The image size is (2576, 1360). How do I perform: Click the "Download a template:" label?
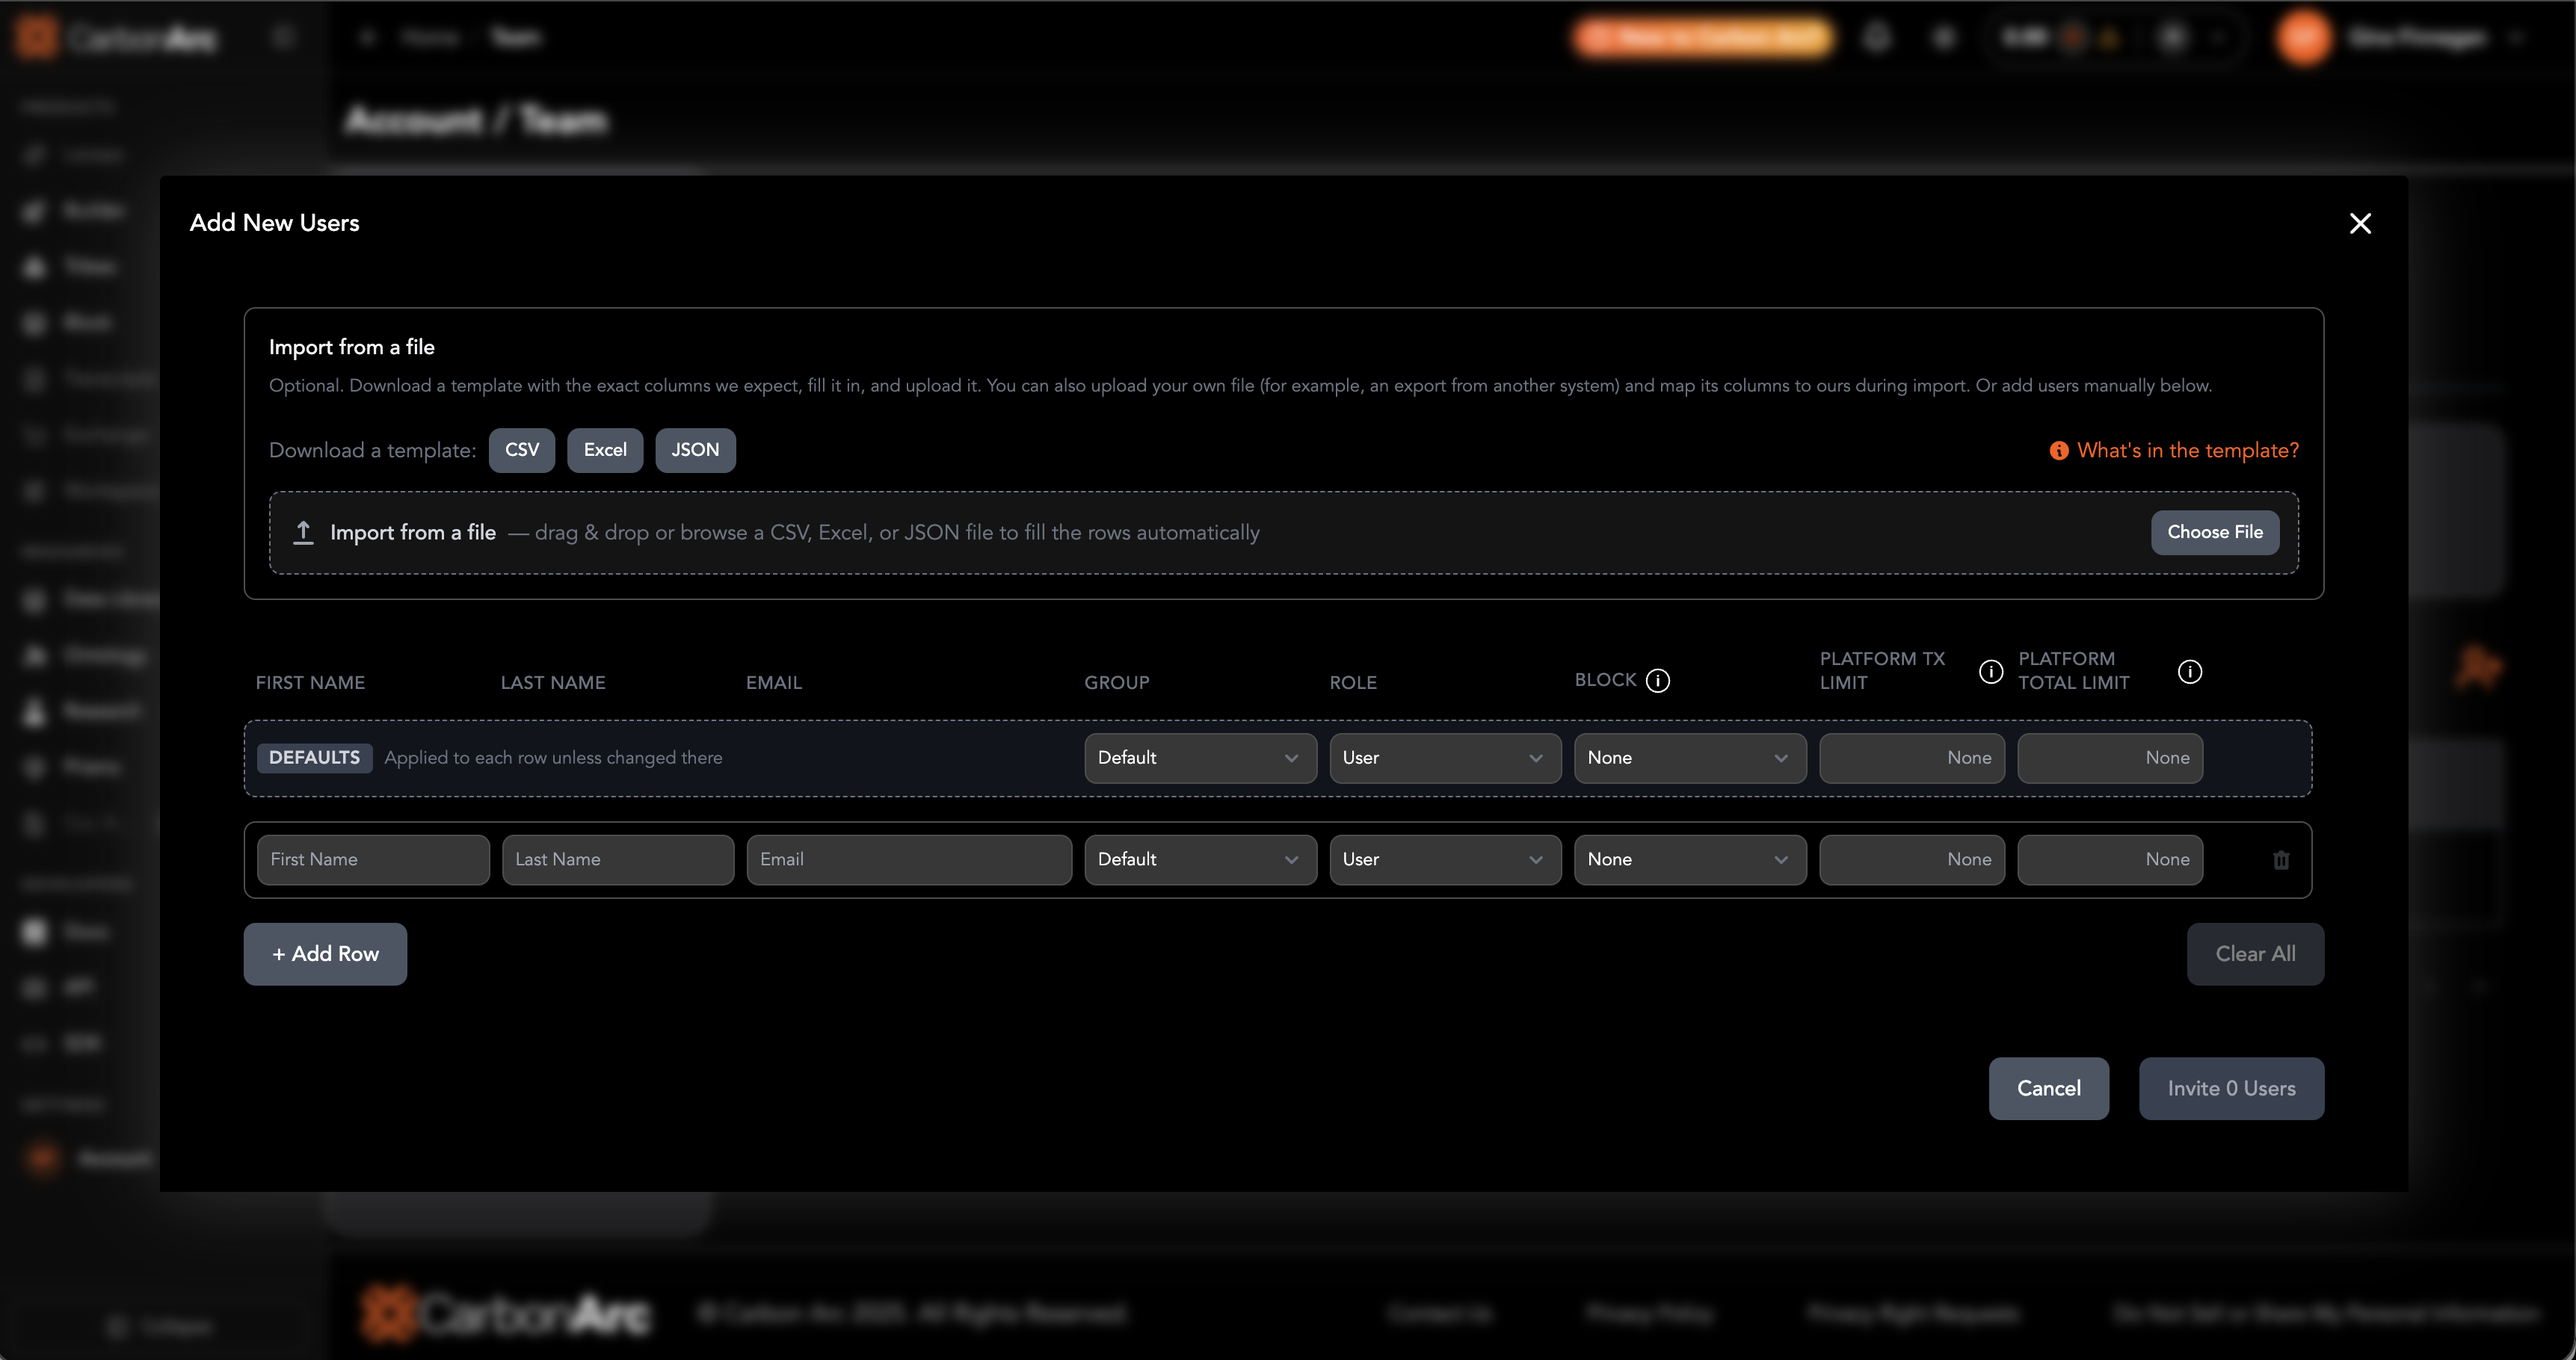pyautogui.click(x=372, y=451)
